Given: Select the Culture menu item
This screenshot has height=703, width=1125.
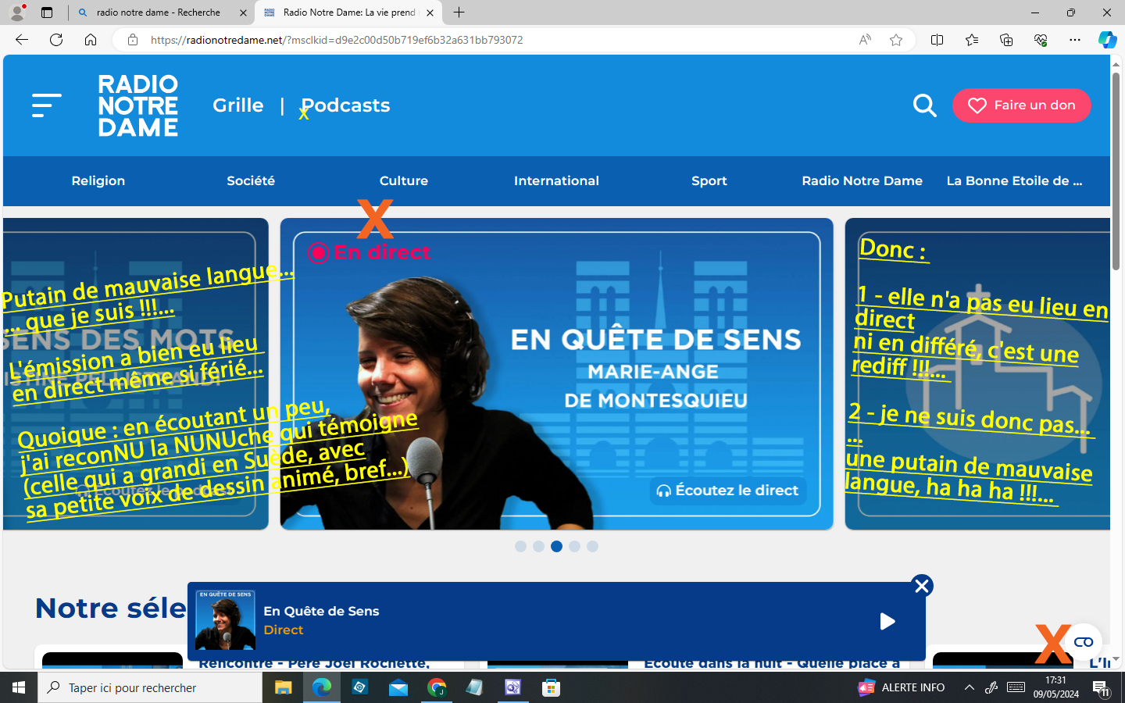Looking at the screenshot, I should [x=404, y=180].
